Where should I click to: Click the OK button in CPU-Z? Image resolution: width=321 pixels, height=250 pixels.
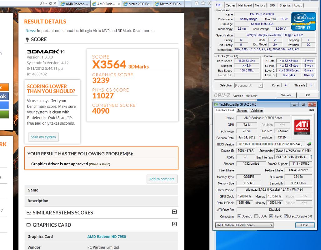pyautogui.click(x=308, y=95)
